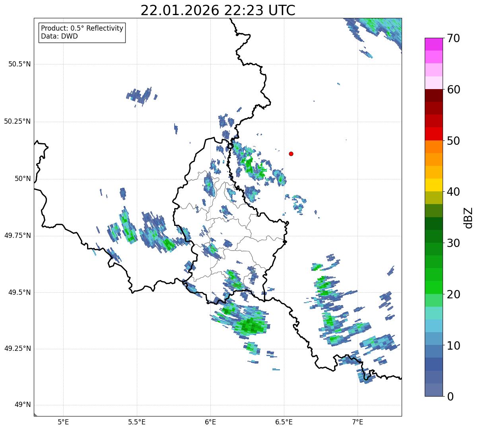Click the 49.5°N latitude label

coord(19,292)
